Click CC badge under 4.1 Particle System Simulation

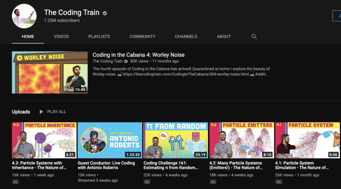[279, 182]
